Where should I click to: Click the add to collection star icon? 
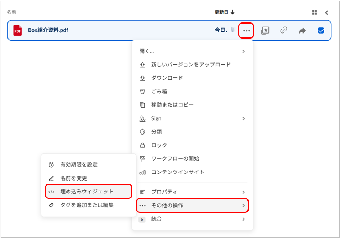(x=265, y=31)
